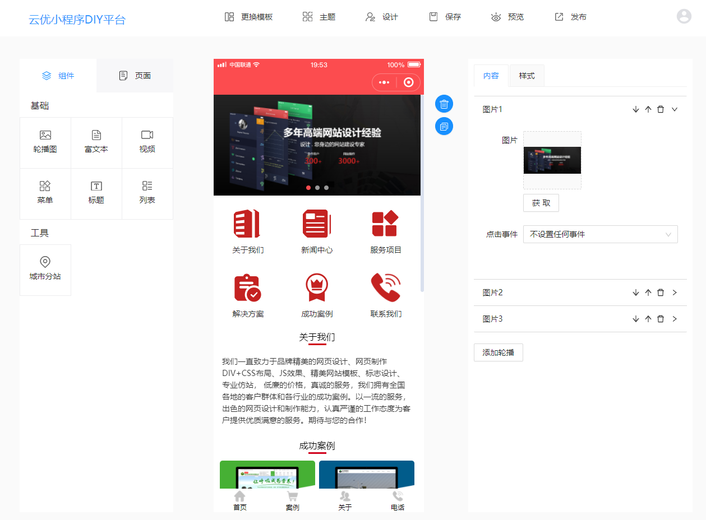706x520 pixels.
Task: Click the green case thumbnail
Action: (267, 474)
